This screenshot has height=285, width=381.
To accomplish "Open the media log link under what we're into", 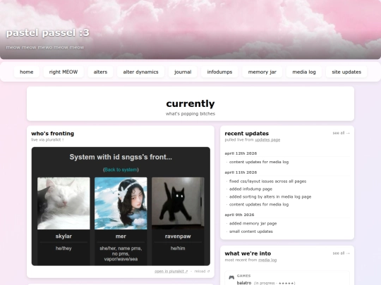I will pos(267,260).
